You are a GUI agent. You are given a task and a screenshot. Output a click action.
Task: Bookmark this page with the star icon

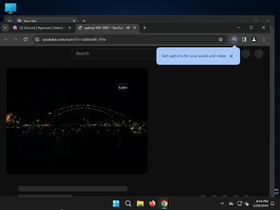pyautogui.click(x=221, y=39)
